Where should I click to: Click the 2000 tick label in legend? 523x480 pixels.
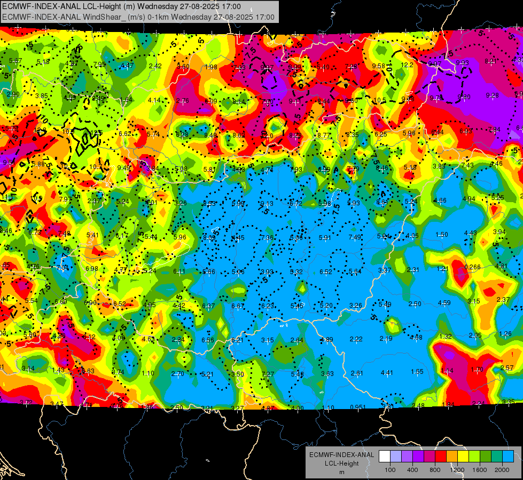pyautogui.click(x=502, y=470)
